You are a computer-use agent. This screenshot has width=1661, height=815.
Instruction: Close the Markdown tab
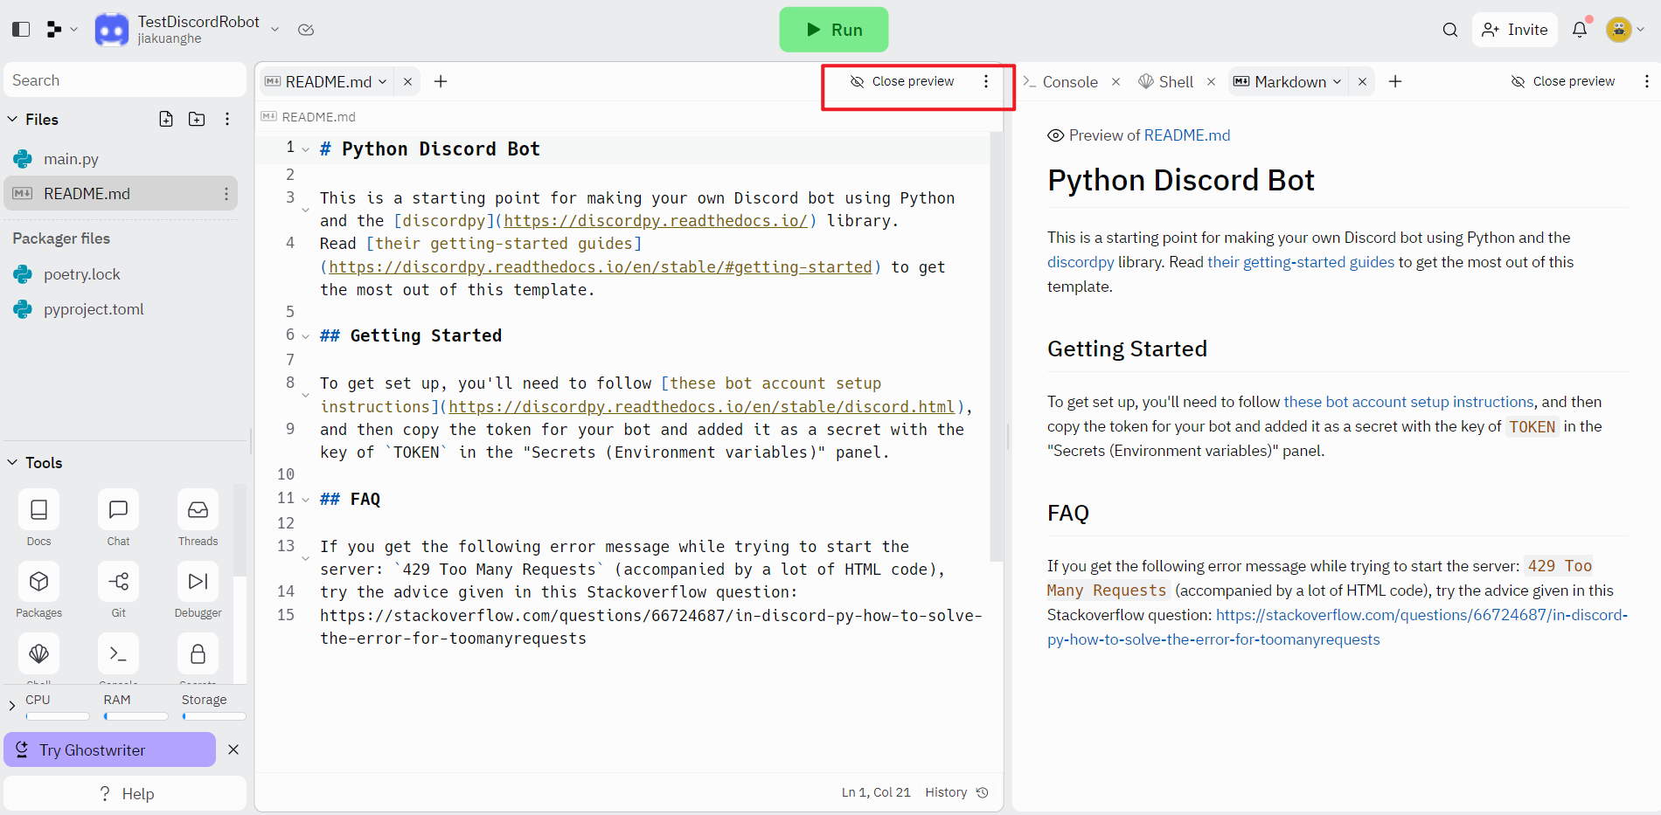[x=1362, y=81]
